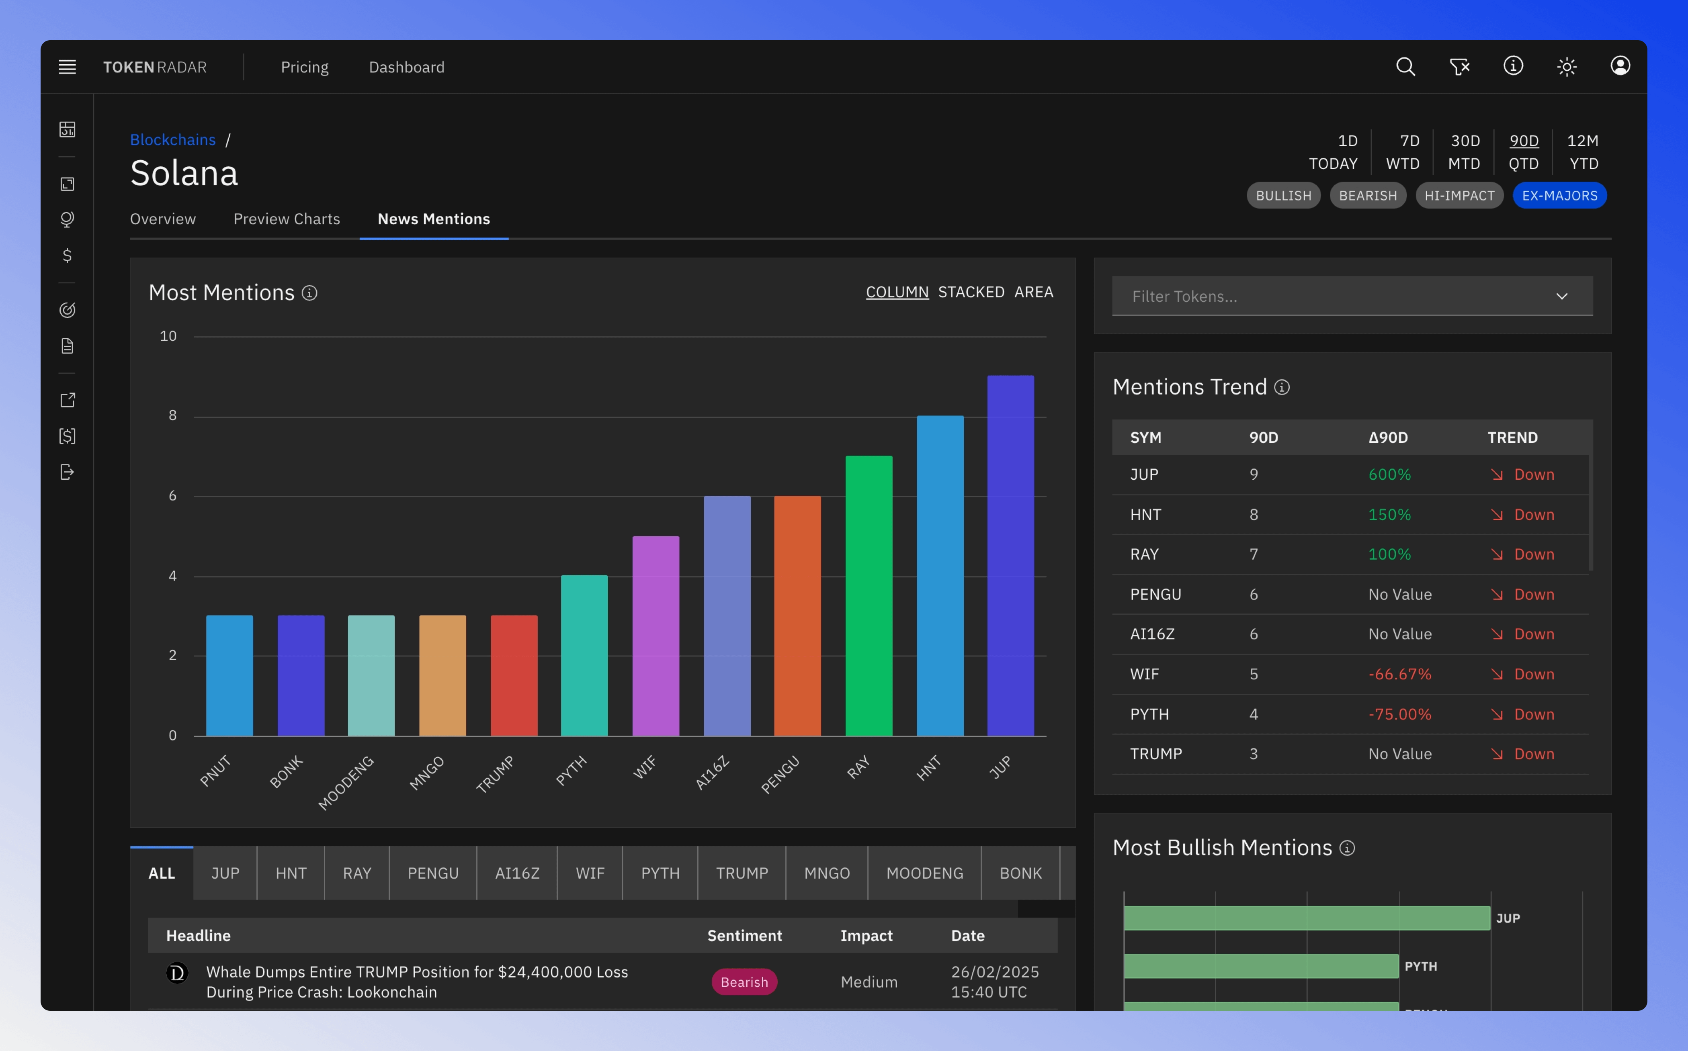
Task: Click into the Filter Tokens input field
Action: pos(1352,296)
